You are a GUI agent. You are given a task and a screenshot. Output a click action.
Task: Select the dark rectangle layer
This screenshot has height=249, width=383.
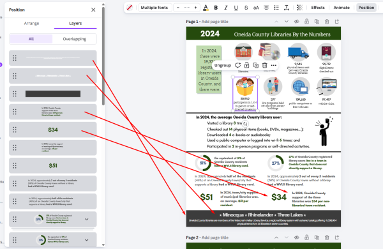pos(53,94)
